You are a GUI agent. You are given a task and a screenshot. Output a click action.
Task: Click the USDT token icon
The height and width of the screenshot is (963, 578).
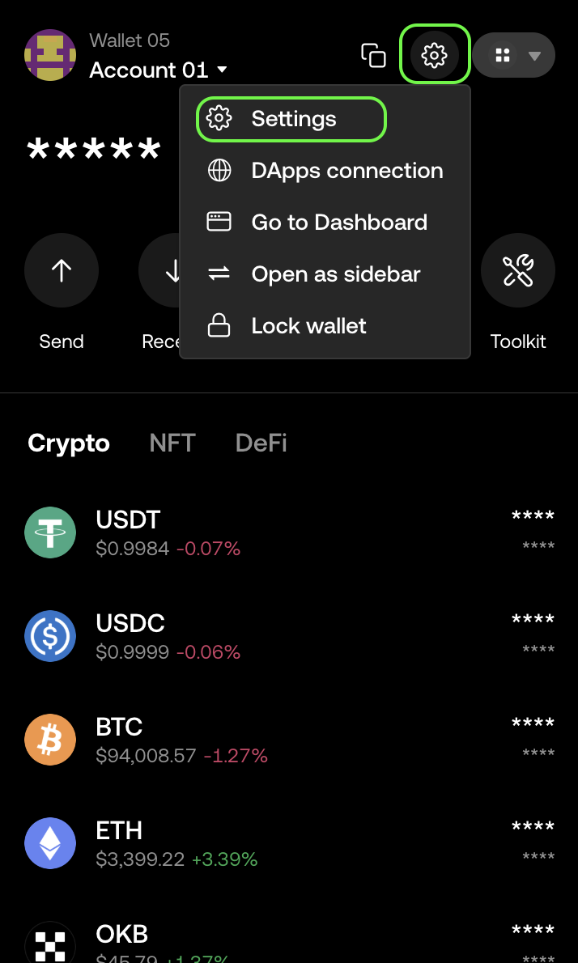pos(50,532)
